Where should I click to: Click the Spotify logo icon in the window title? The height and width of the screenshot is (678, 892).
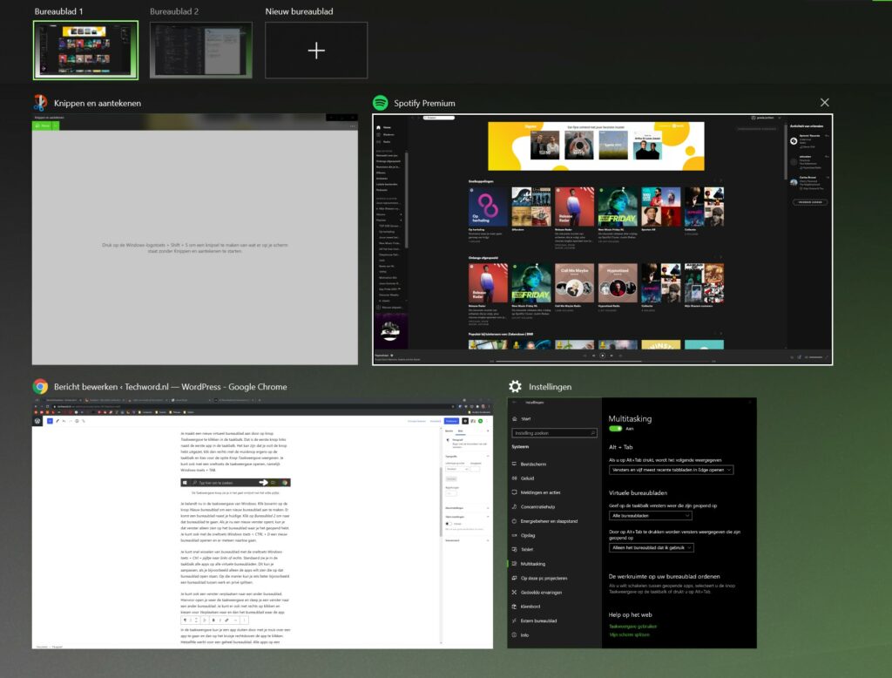pos(380,103)
